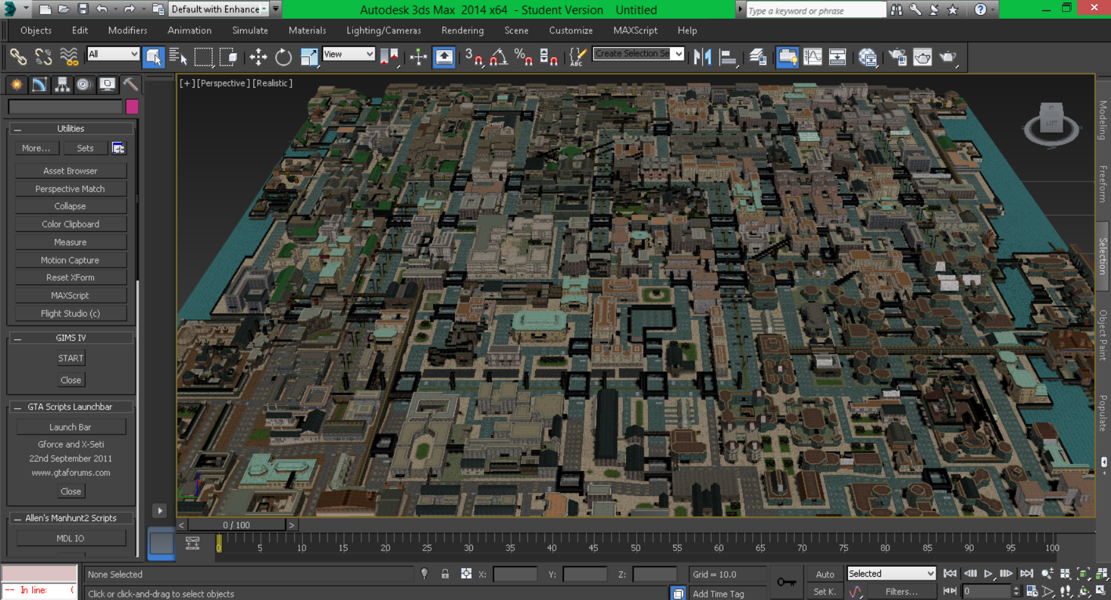
Task: Open the Selected key filter dropdown
Action: [891, 573]
